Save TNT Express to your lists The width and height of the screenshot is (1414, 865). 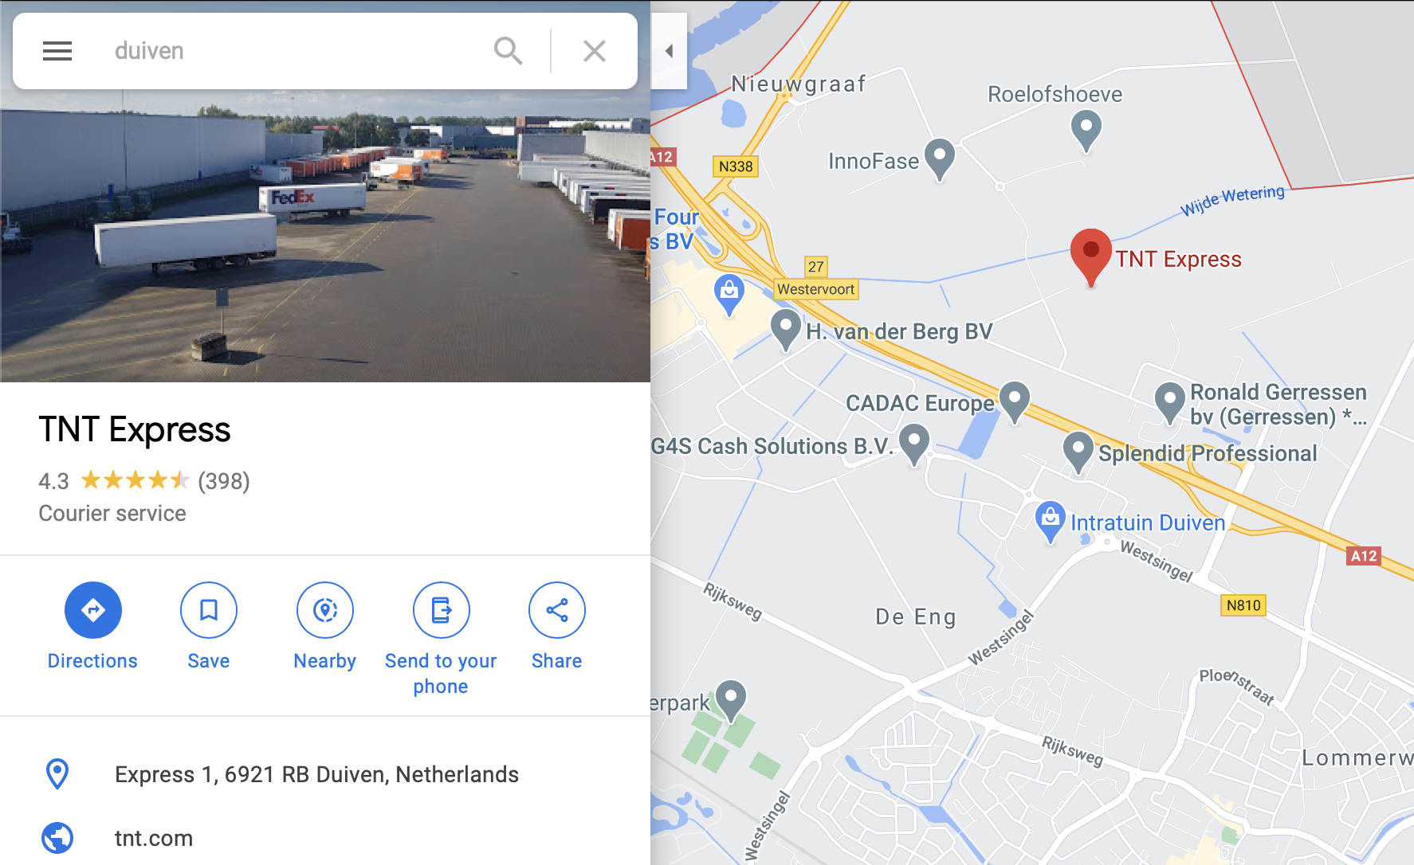click(x=209, y=627)
